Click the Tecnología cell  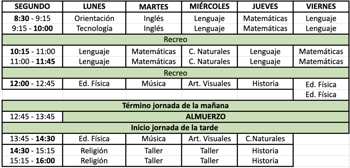click(x=94, y=29)
